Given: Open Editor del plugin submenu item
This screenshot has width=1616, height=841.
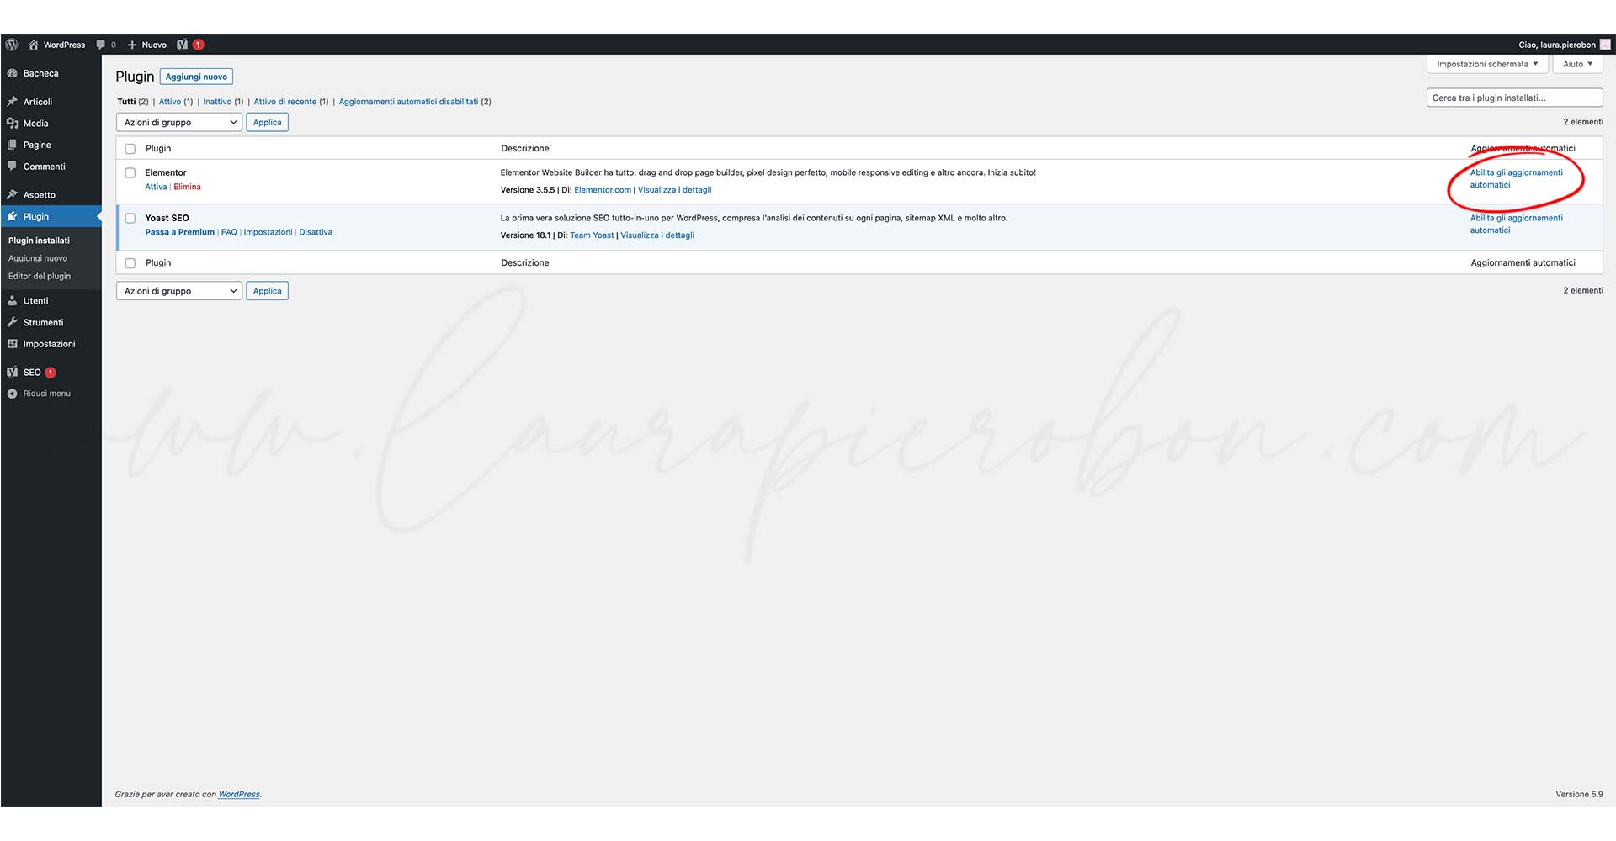Looking at the screenshot, I should coord(40,276).
